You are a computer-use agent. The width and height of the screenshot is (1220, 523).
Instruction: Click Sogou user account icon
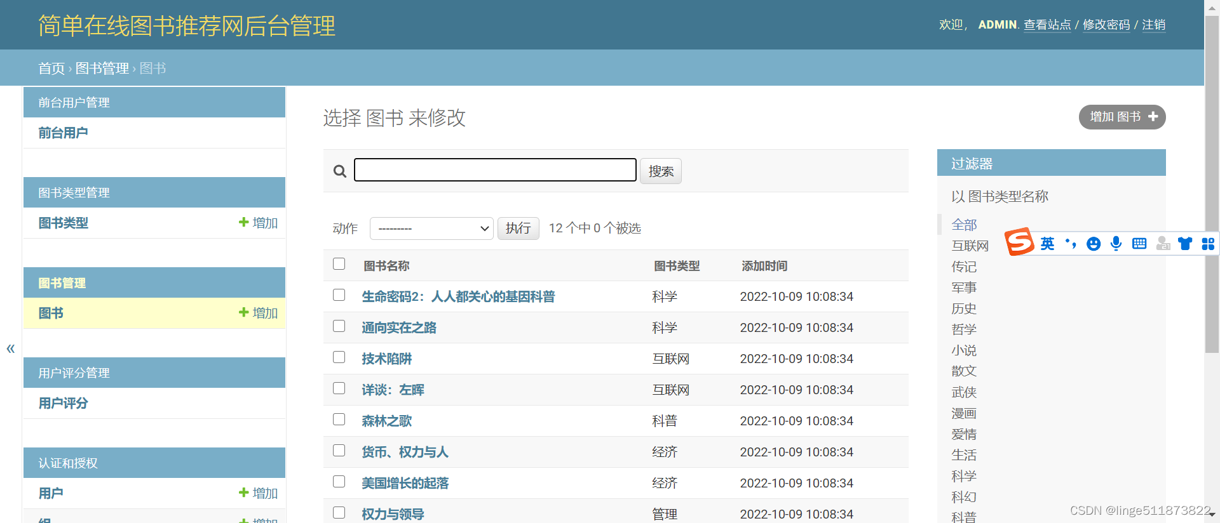click(x=1163, y=244)
